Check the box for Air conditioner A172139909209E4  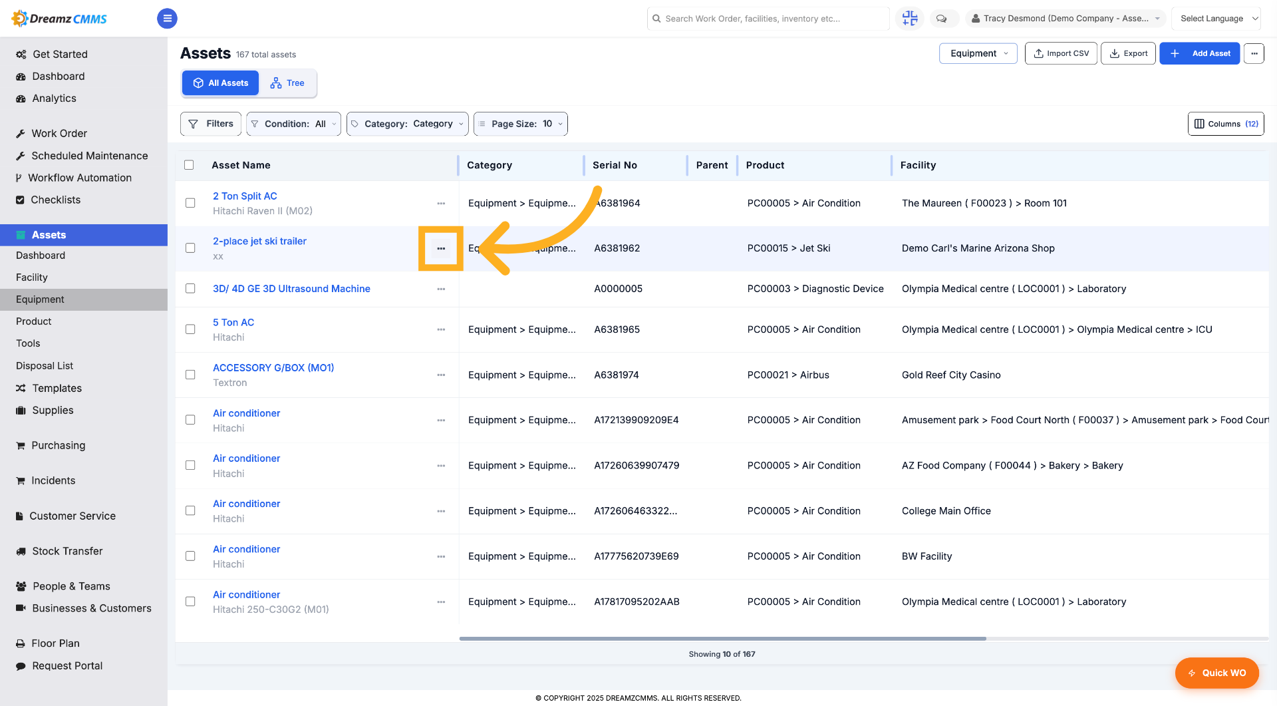(190, 420)
